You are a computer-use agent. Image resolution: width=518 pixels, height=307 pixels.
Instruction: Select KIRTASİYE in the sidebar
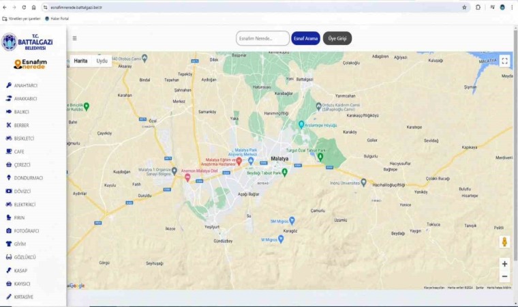[x=23, y=297]
